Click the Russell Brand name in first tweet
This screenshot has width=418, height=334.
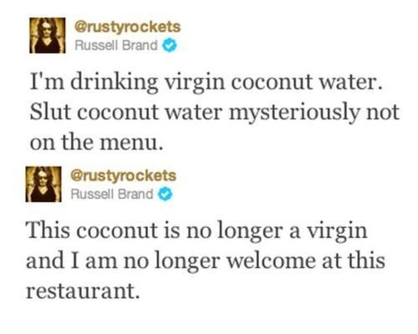click(x=116, y=45)
